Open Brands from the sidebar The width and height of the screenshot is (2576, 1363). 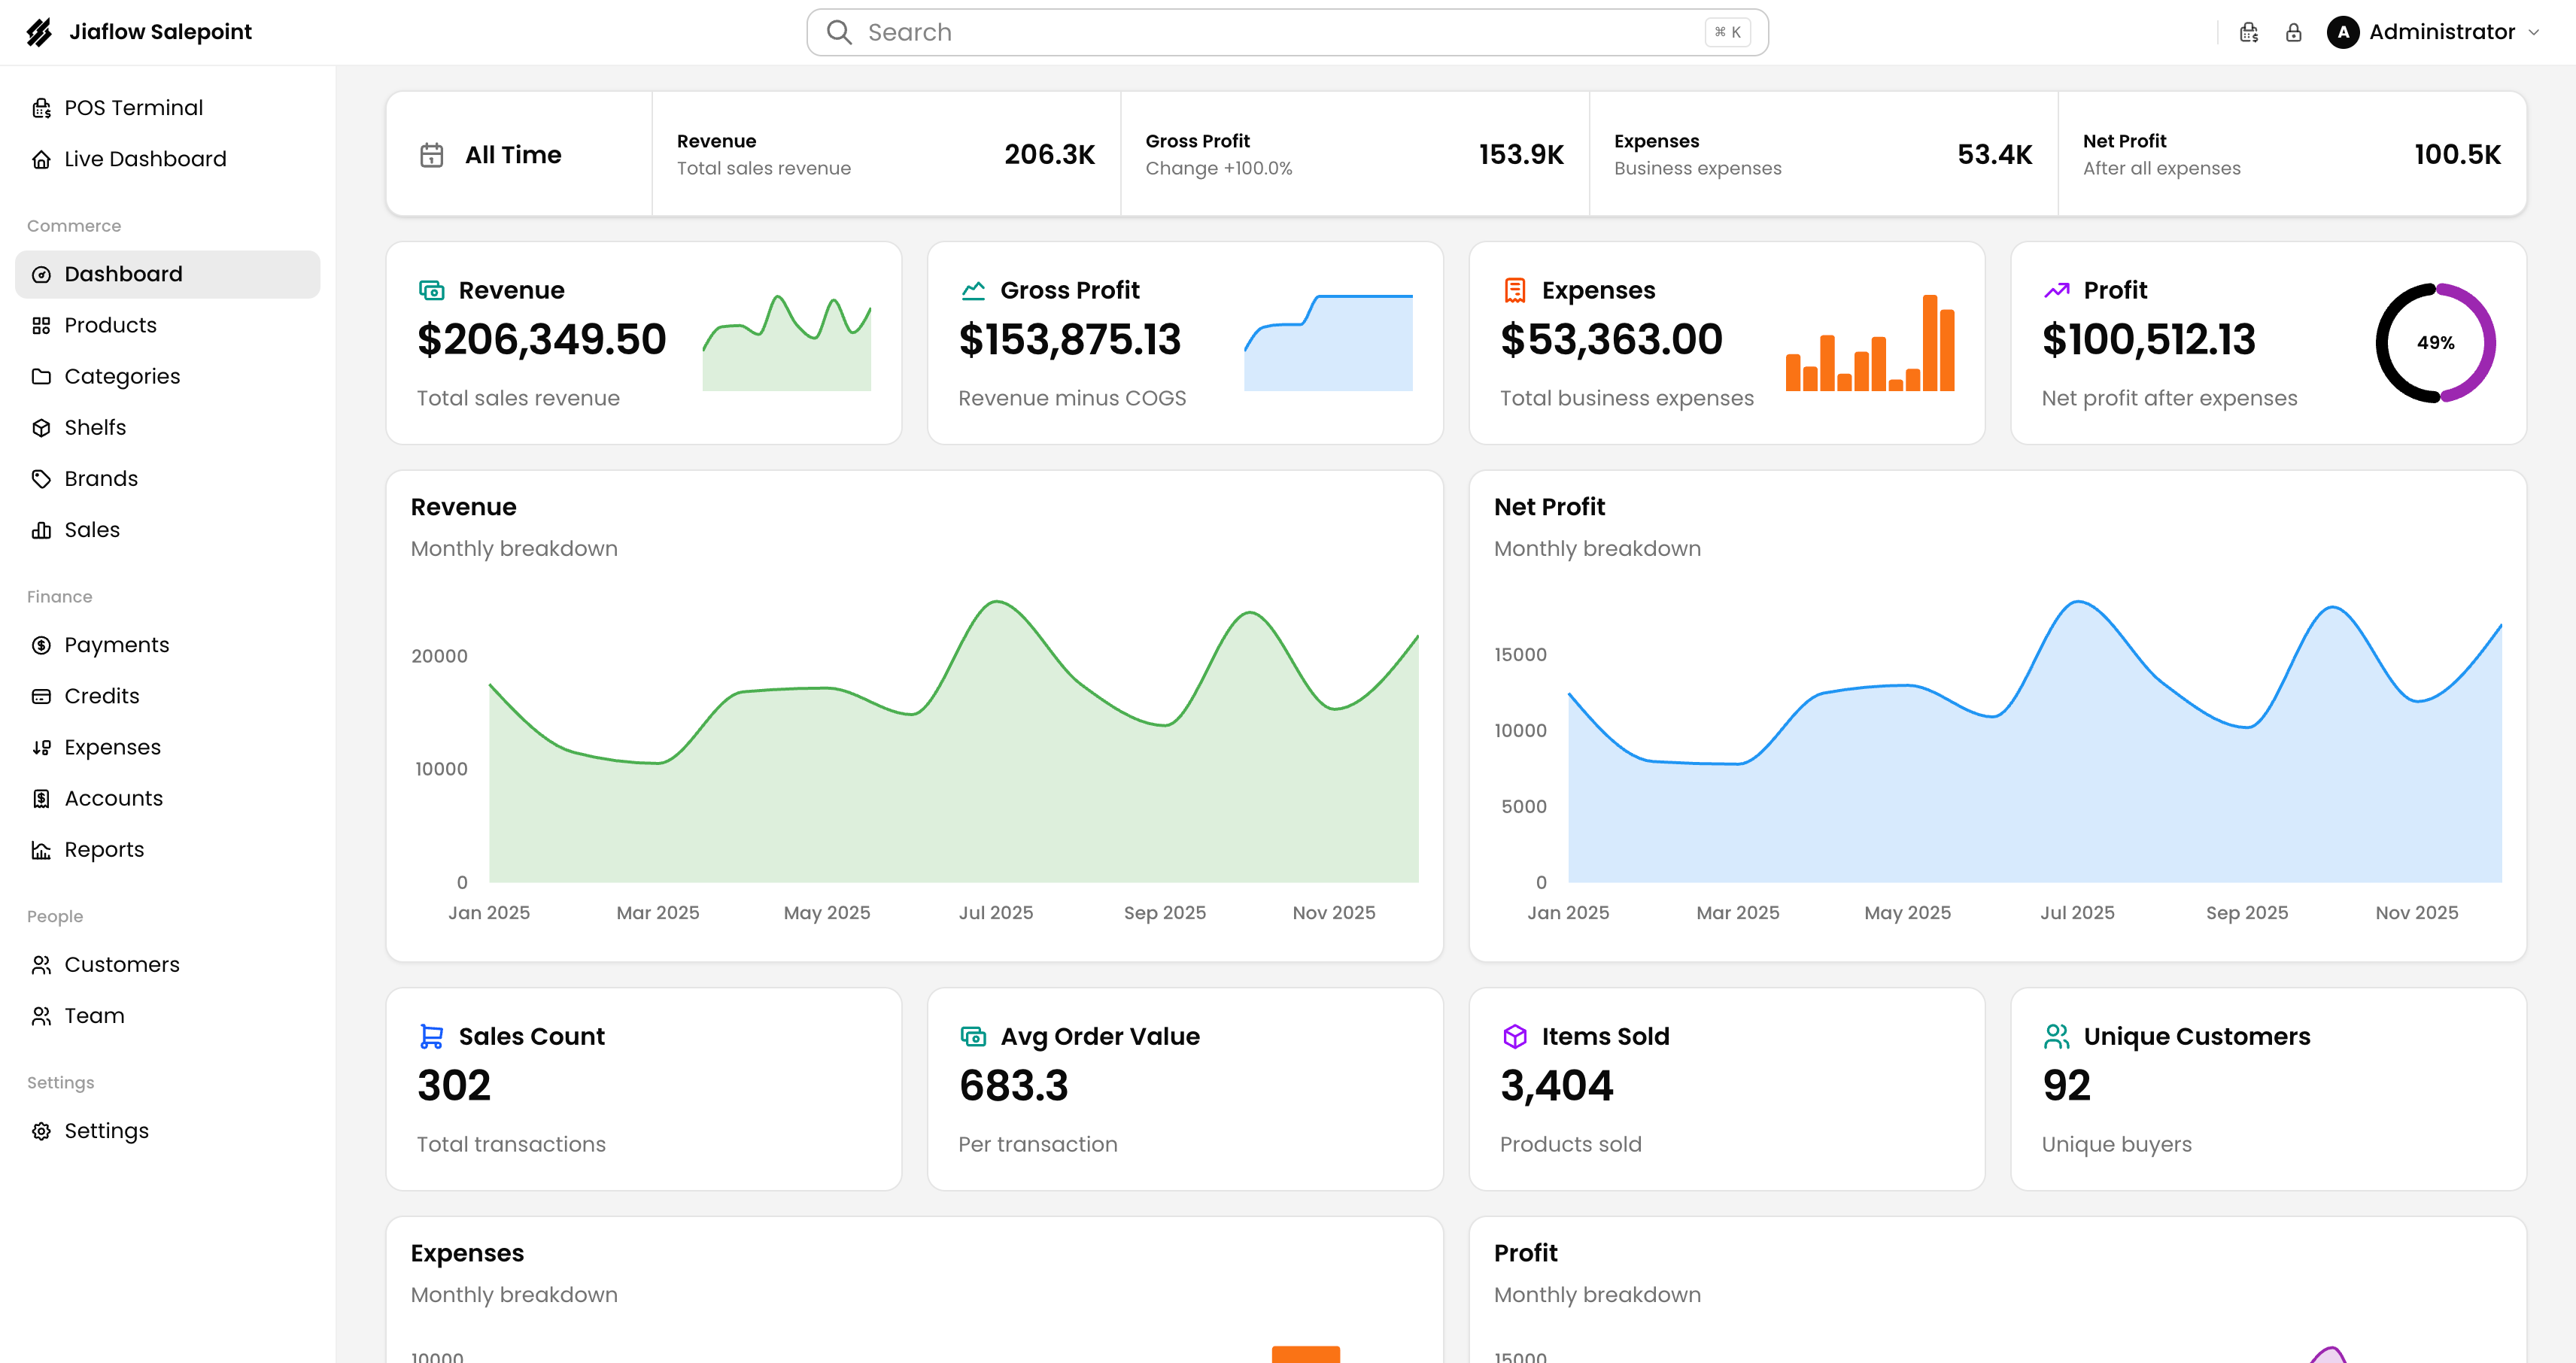(167, 479)
